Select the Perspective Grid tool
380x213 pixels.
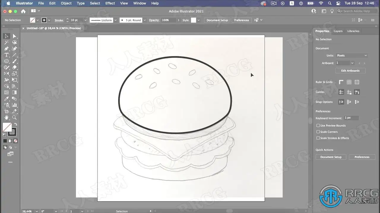click(14, 86)
